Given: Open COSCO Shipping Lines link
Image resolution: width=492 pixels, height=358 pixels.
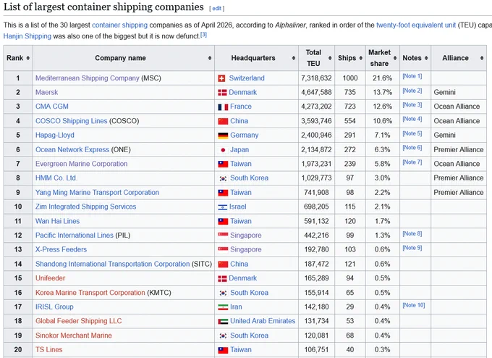Looking at the screenshot, I should [71, 121].
